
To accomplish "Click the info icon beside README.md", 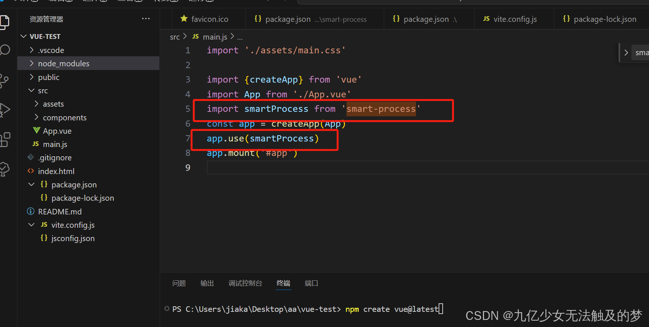I will pos(31,211).
